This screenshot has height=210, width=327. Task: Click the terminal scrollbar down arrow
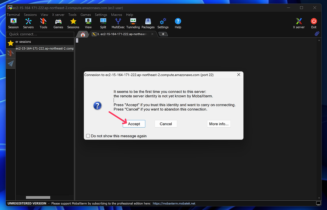[319, 198]
